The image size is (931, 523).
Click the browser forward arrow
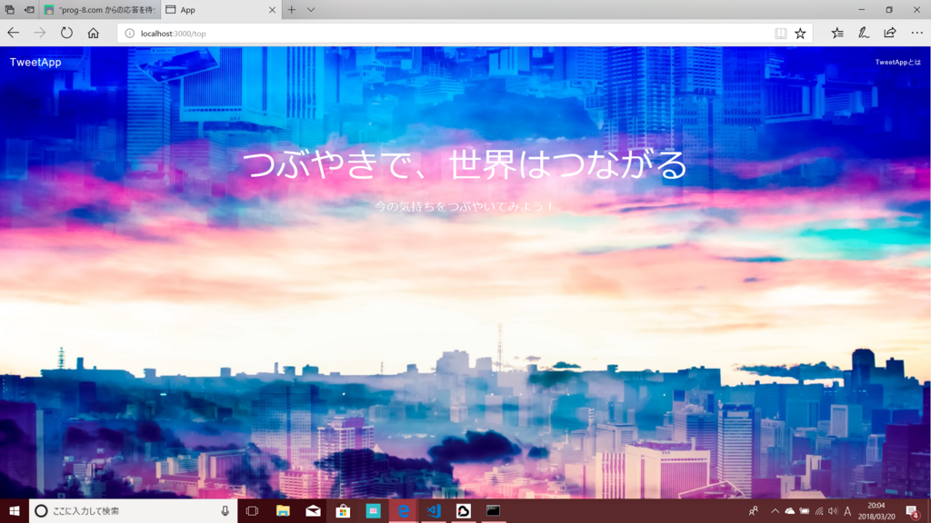[40, 34]
